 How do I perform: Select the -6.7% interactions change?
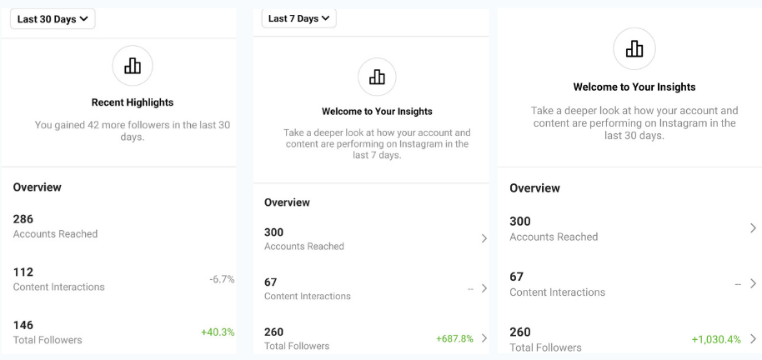[x=222, y=279]
